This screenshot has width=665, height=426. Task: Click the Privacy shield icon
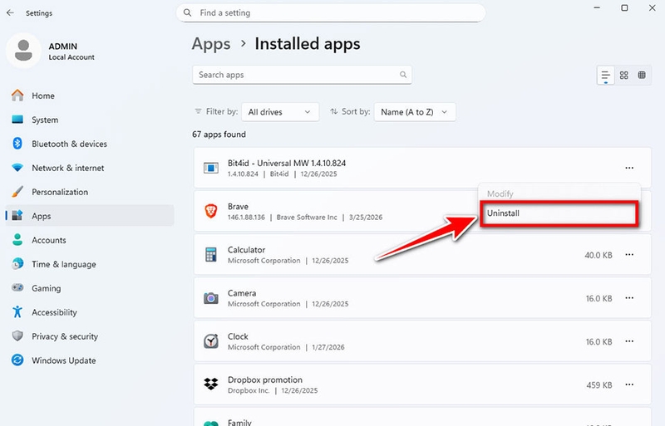click(x=17, y=336)
